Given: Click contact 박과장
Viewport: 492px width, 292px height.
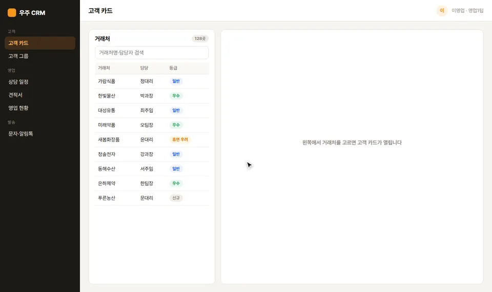Looking at the screenshot, I should (x=147, y=96).
